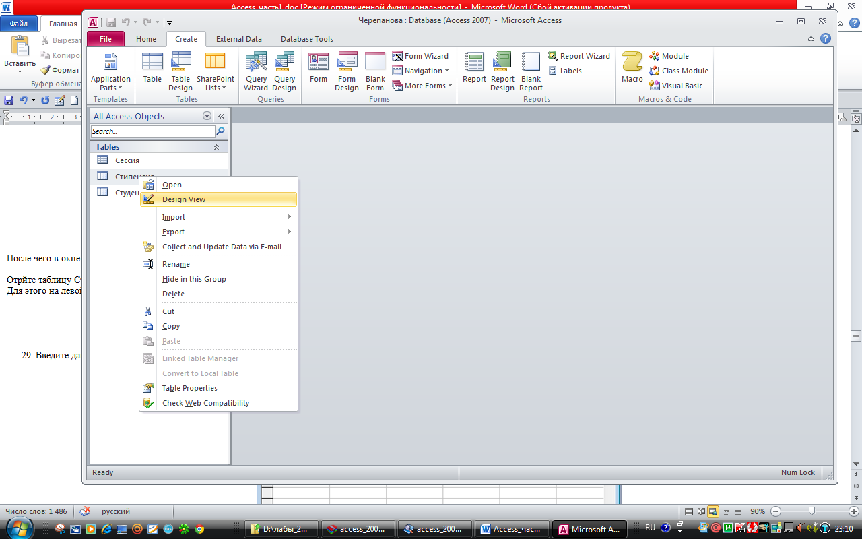Open Application Parts templates gallery
The image size is (862, 539).
(x=110, y=71)
